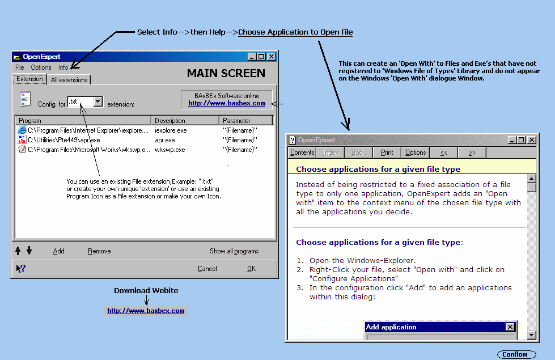The width and height of the screenshot is (555, 360).
Task: Click the context help cursor icon
Action: click(x=20, y=269)
